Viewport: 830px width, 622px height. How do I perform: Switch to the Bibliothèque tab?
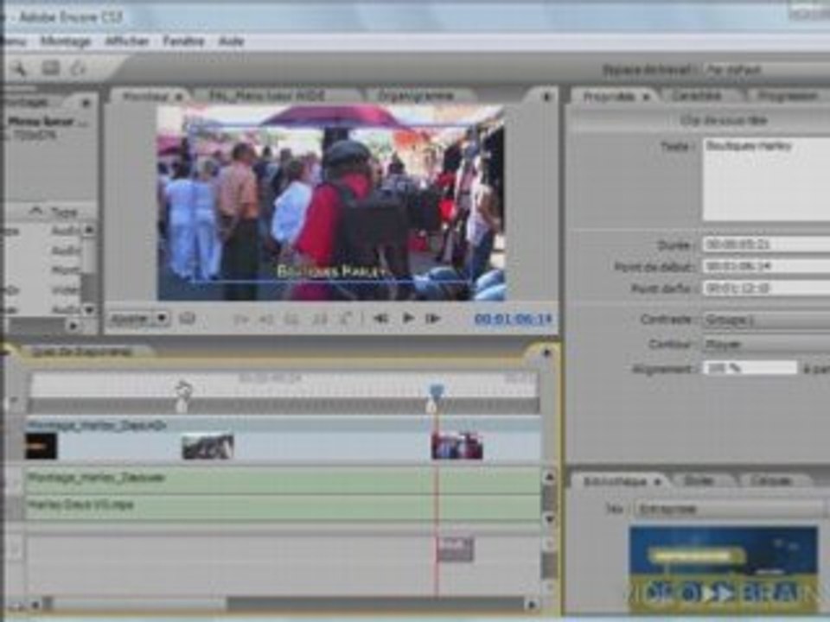pyautogui.click(x=621, y=481)
